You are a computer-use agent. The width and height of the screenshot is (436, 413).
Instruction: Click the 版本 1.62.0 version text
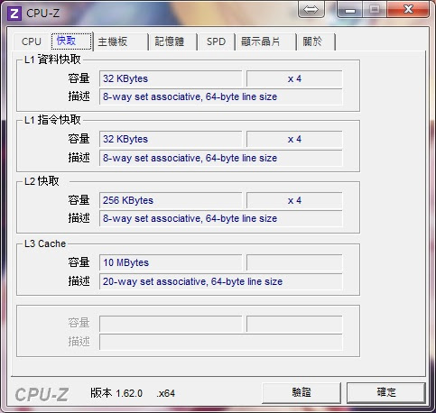(116, 393)
